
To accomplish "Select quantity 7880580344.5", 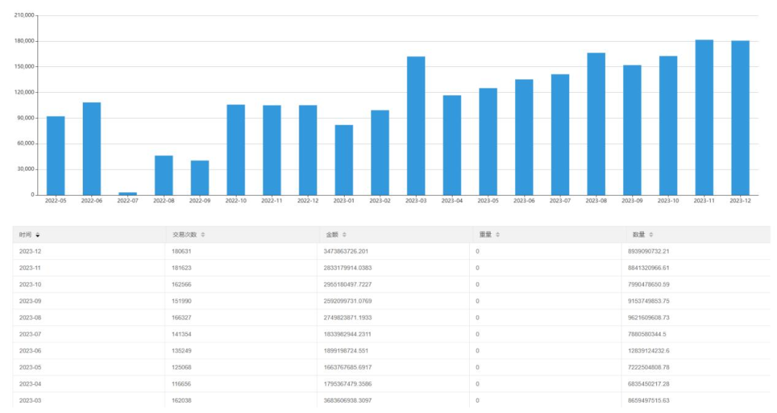I will tap(647, 334).
